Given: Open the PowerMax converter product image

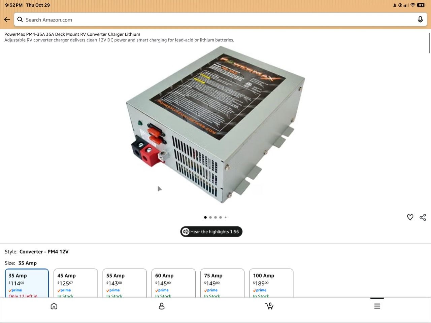Looking at the screenshot, I should click(215, 124).
